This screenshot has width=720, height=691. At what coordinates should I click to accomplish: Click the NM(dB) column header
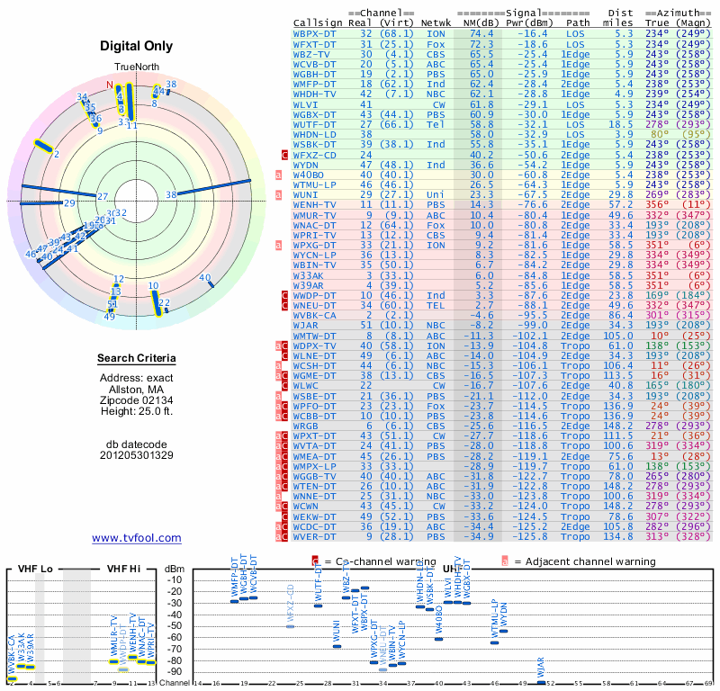click(478, 23)
